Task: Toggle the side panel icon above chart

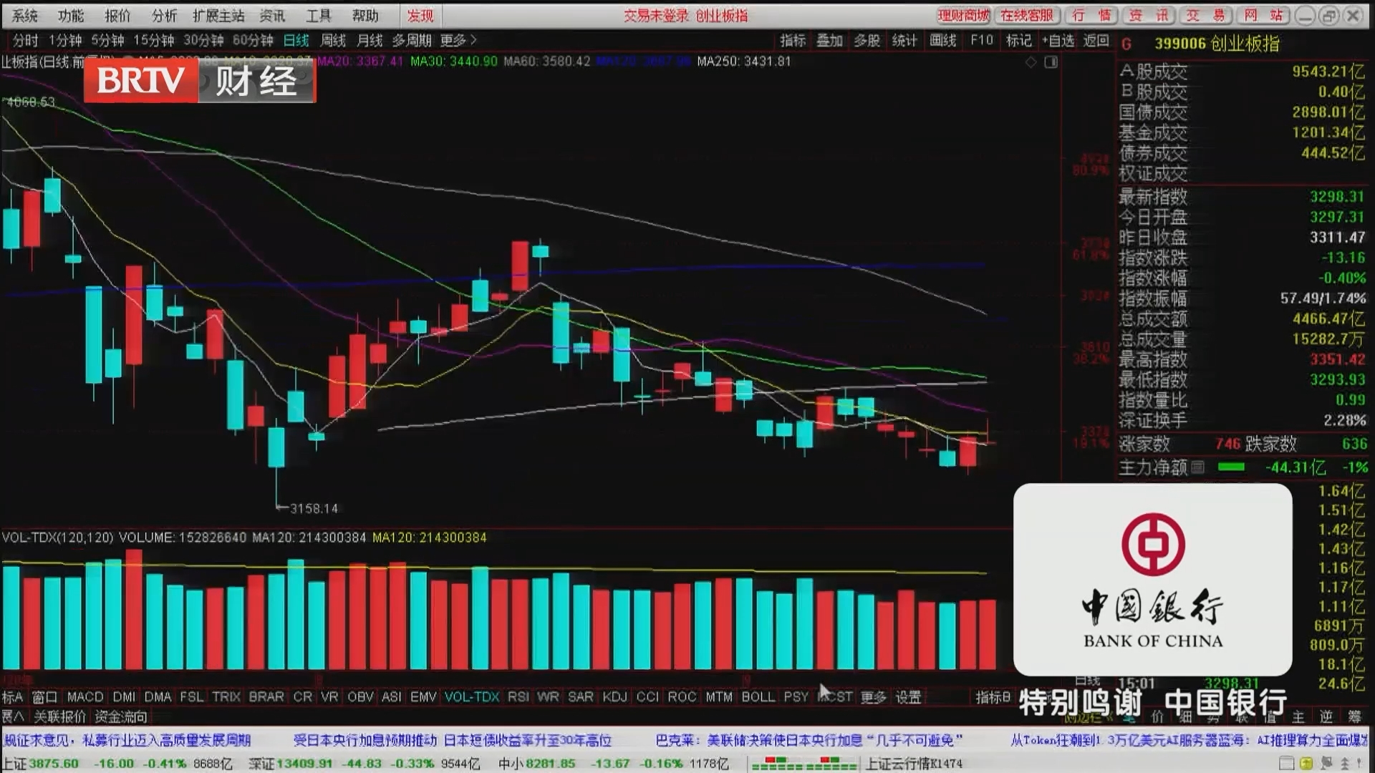Action: (1051, 62)
